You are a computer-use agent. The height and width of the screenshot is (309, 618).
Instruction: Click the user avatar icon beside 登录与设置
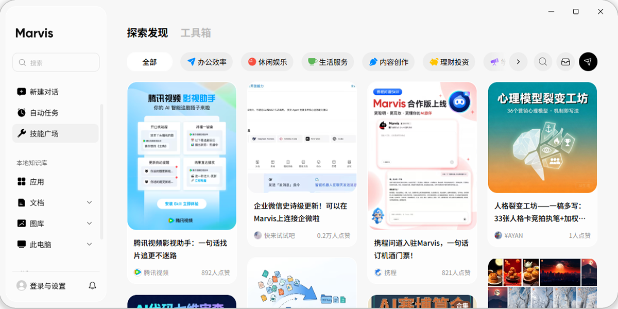click(x=22, y=285)
